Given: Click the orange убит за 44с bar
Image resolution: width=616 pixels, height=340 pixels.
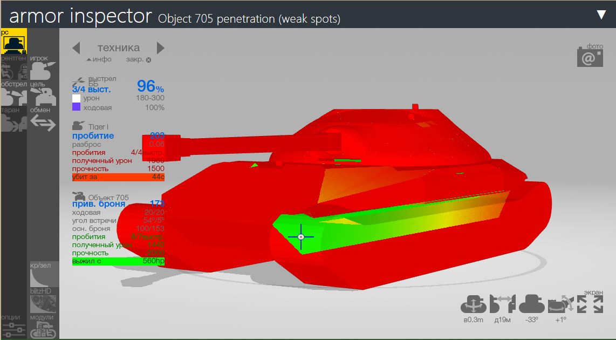Looking at the screenshot, I should (118, 177).
